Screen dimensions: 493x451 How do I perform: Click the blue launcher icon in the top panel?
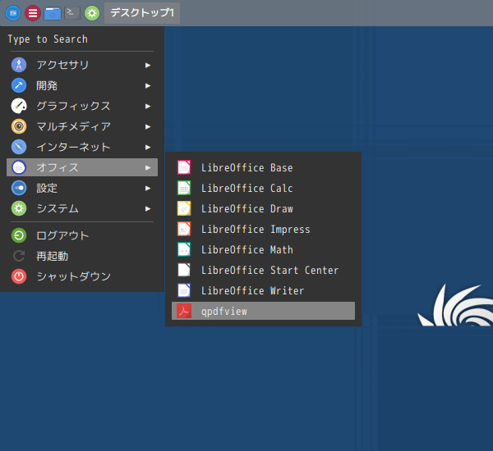click(13, 13)
